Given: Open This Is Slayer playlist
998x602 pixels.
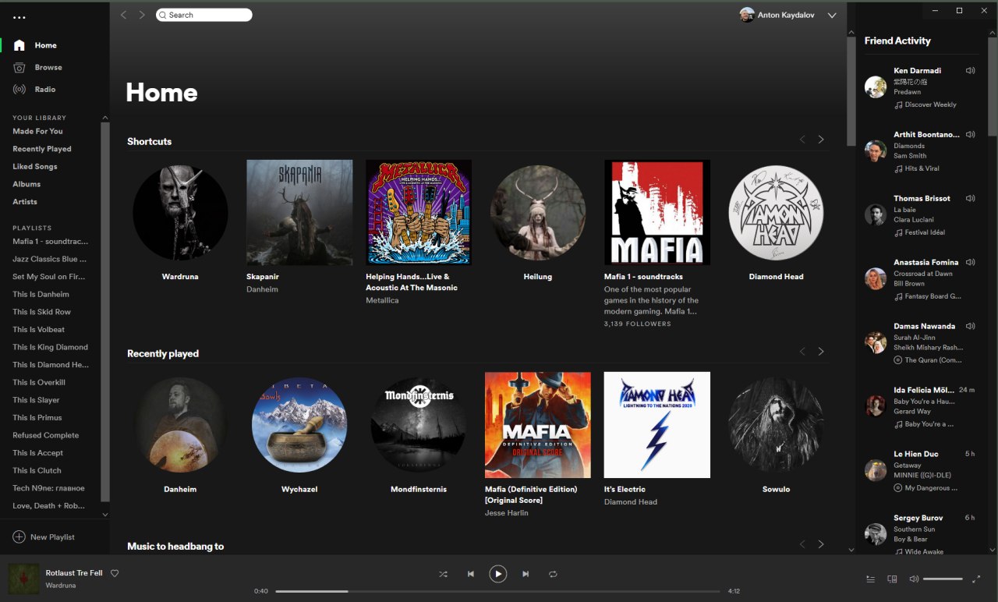Looking at the screenshot, I should coord(36,400).
